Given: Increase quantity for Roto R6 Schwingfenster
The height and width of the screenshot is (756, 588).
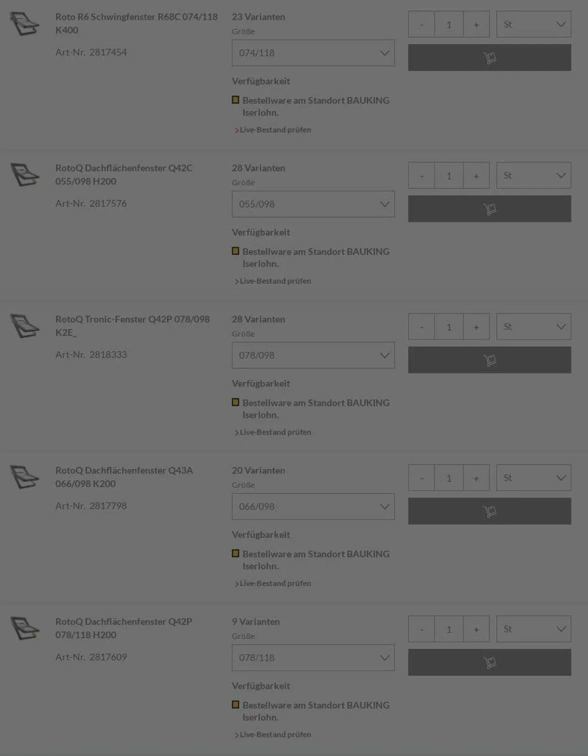Looking at the screenshot, I should pyautogui.click(x=476, y=24).
